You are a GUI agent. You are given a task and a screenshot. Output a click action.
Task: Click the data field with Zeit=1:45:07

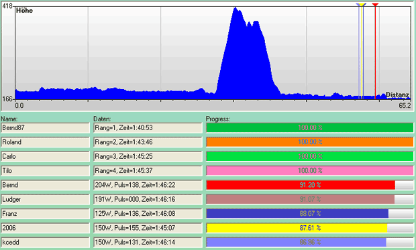tap(148, 228)
